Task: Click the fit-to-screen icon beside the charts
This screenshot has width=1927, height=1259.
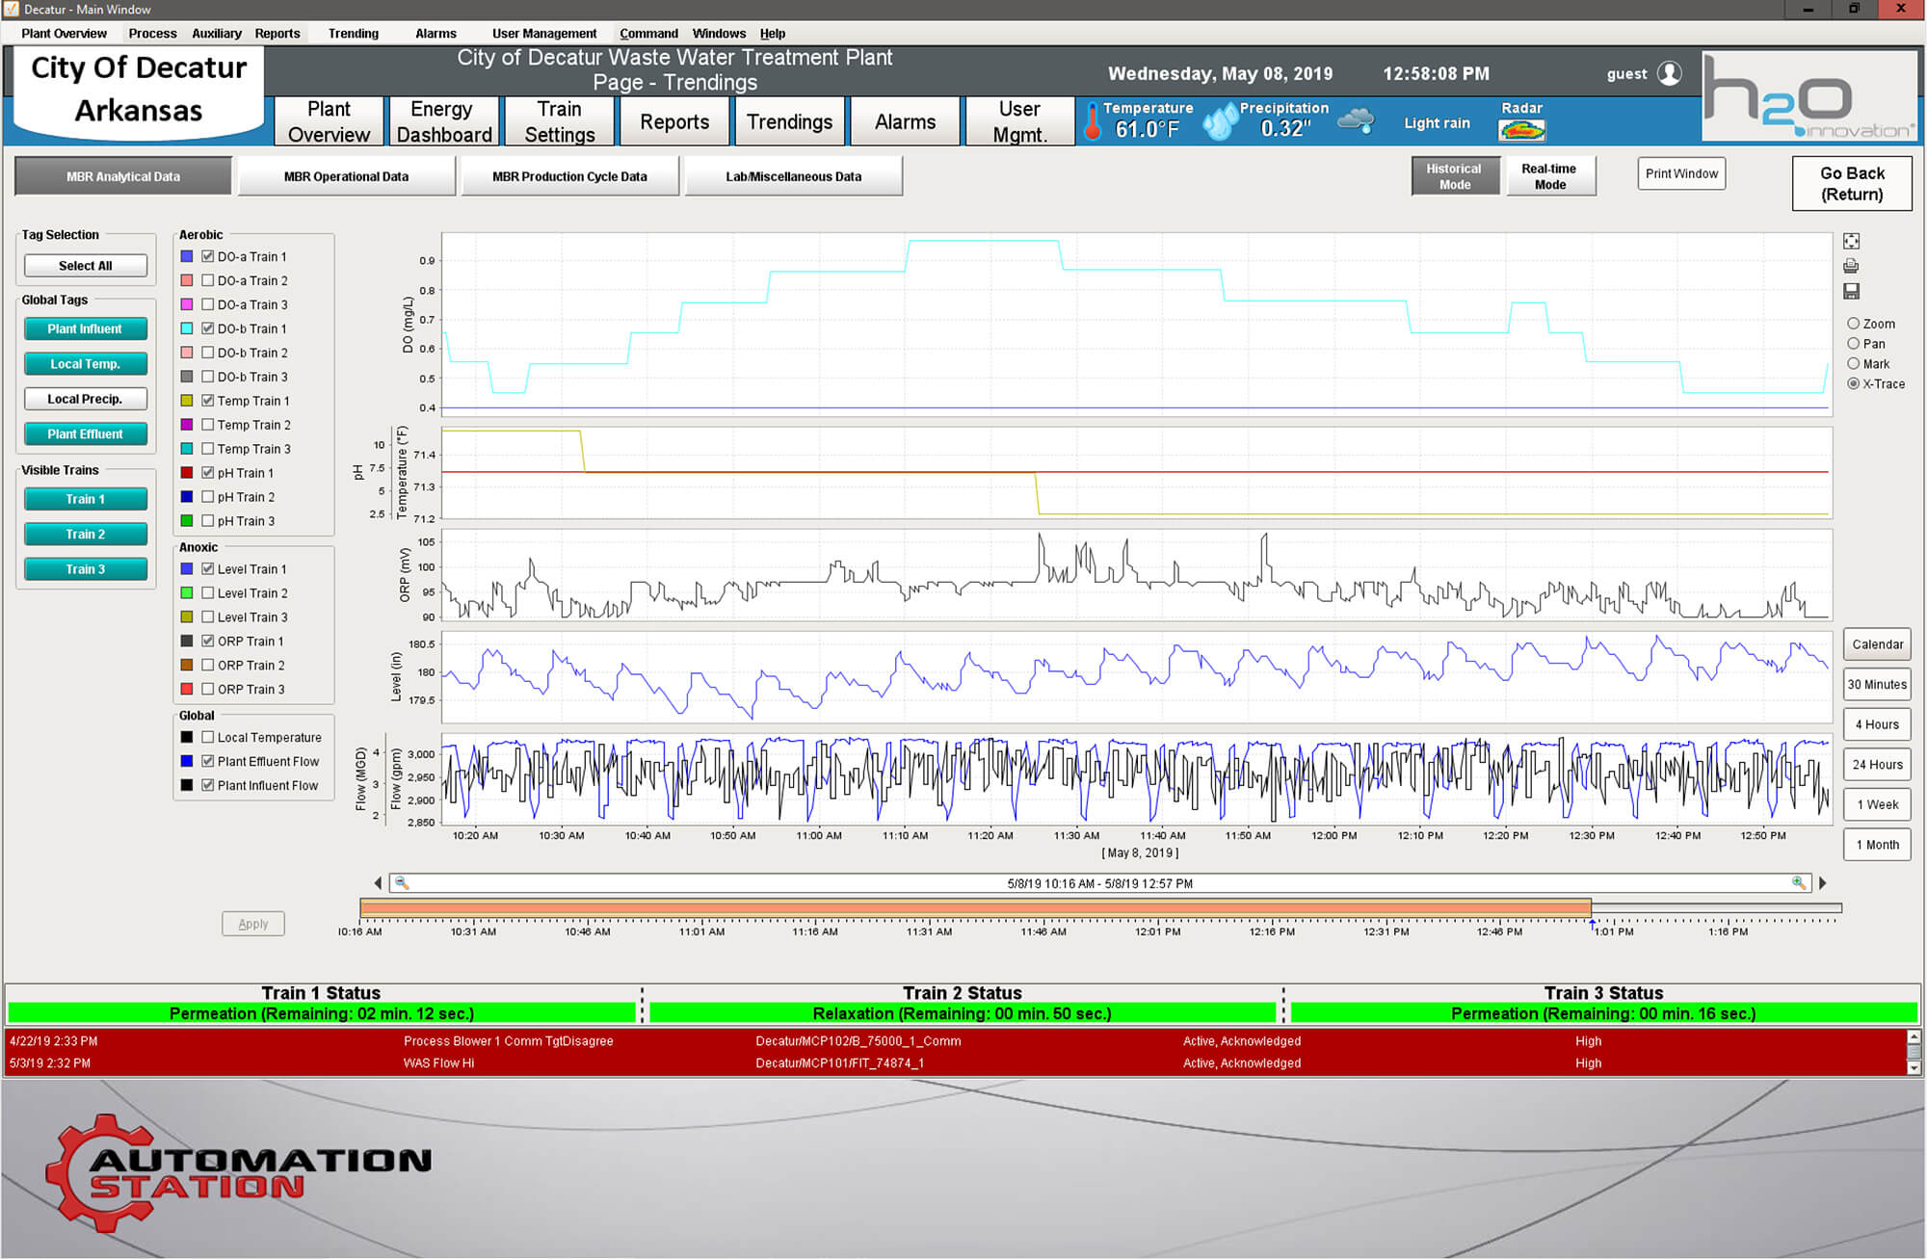Action: coord(1852,241)
